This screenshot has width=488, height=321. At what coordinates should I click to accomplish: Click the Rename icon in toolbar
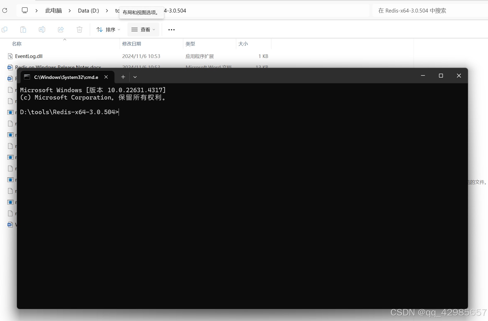pos(42,30)
